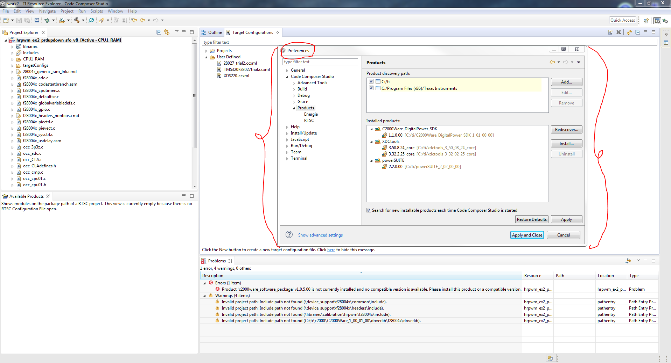Collapse all in Target Configurations view
The height and width of the screenshot is (363, 671).
(637, 32)
